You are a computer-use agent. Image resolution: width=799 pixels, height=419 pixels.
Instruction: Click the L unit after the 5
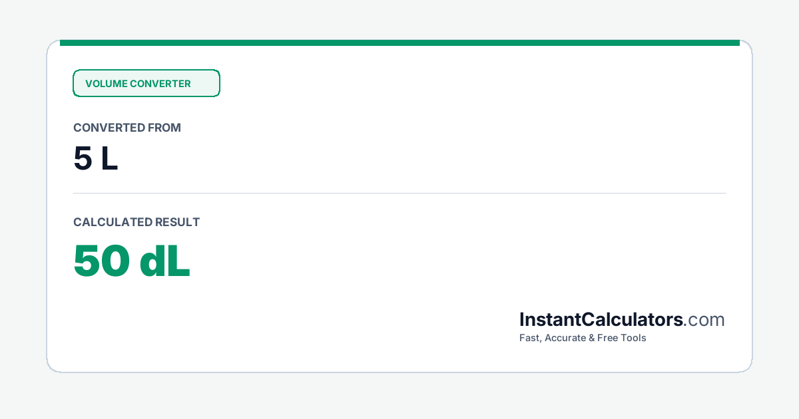[110, 159]
